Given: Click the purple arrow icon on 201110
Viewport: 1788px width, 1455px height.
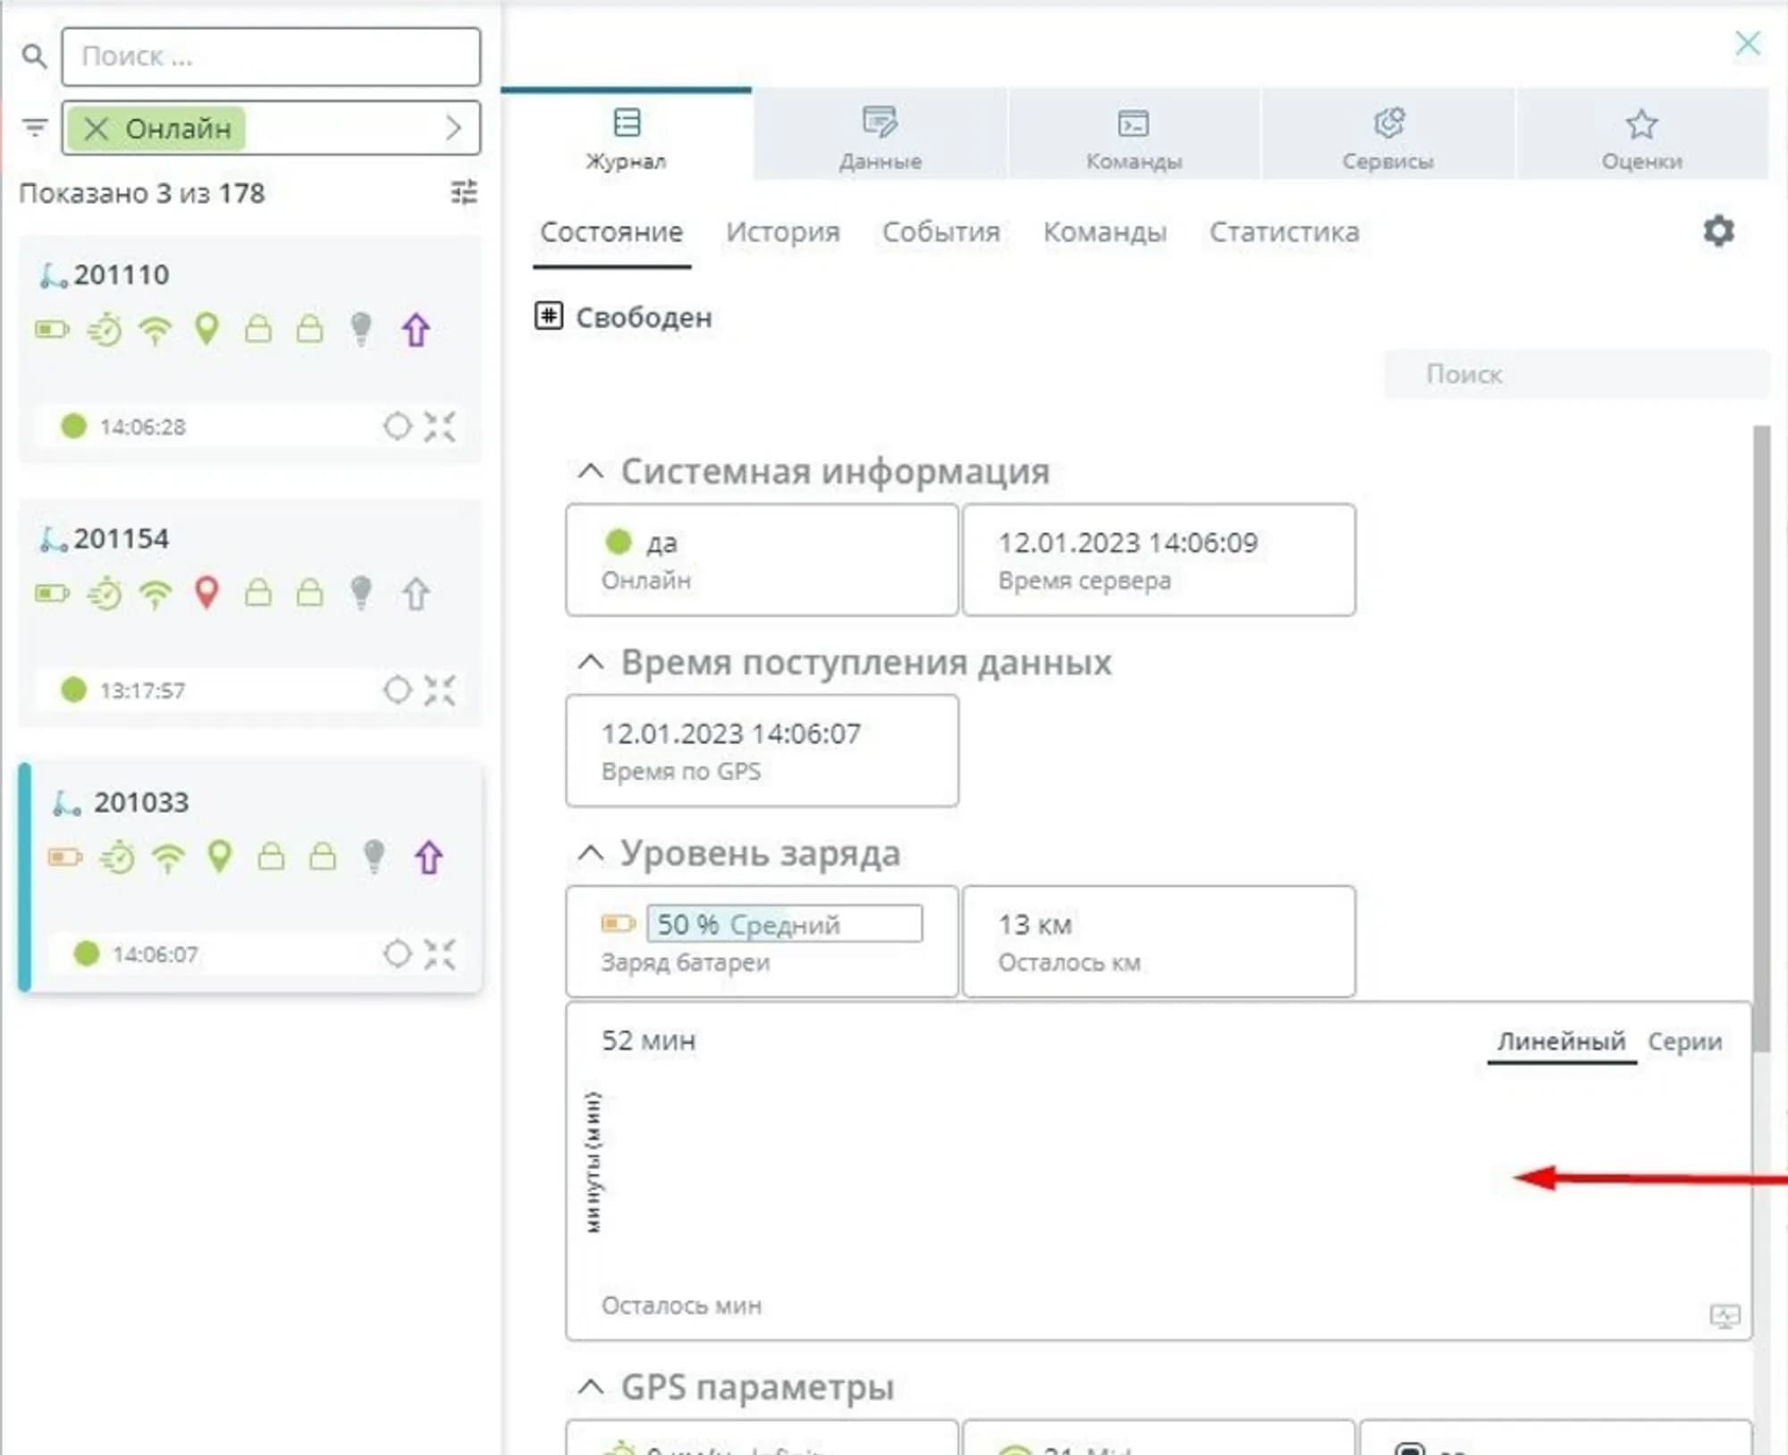Looking at the screenshot, I should pyautogui.click(x=416, y=330).
